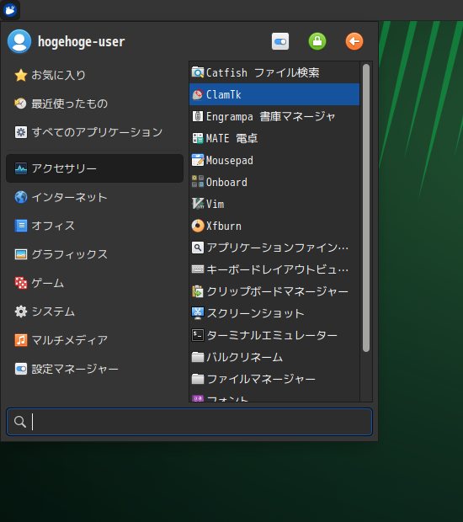Viewport: 463px width, 522px height.
Task: Launch Mousepad text editor
Action: click(274, 160)
